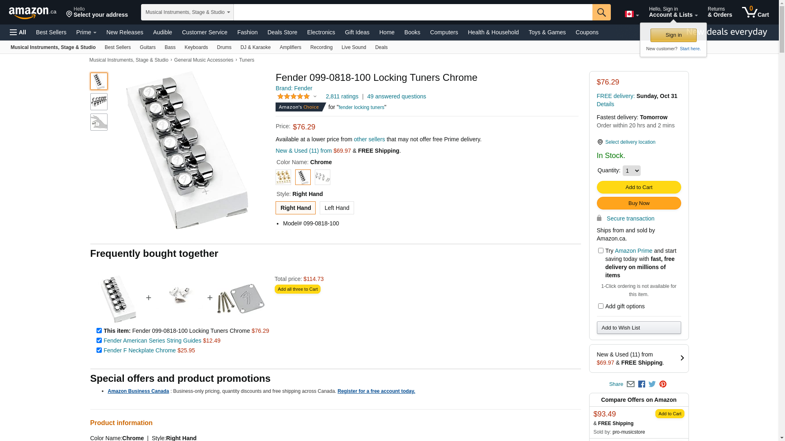Share the product on Twitter

[652, 384]
